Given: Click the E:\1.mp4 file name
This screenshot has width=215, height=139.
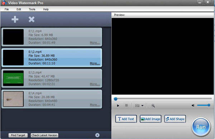Looking at the screenshot, I should point(35,31).
